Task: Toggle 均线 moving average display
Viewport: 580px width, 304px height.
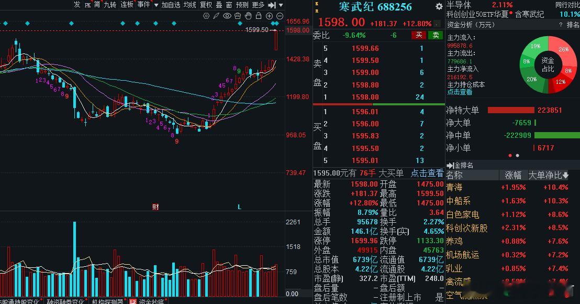Action: pyautogui.click(x=189, y=5)
